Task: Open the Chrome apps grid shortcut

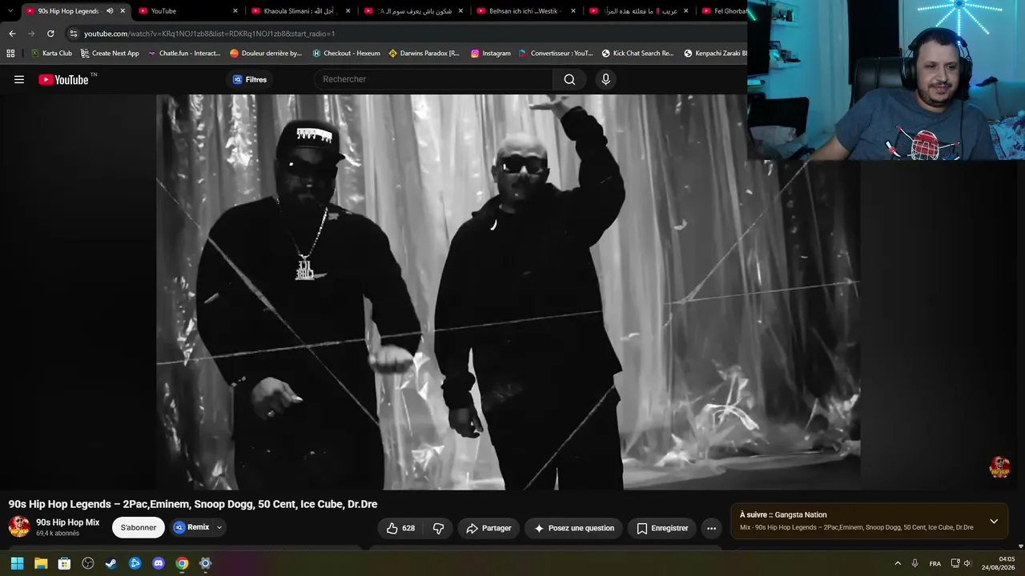Action: point(10,54)
